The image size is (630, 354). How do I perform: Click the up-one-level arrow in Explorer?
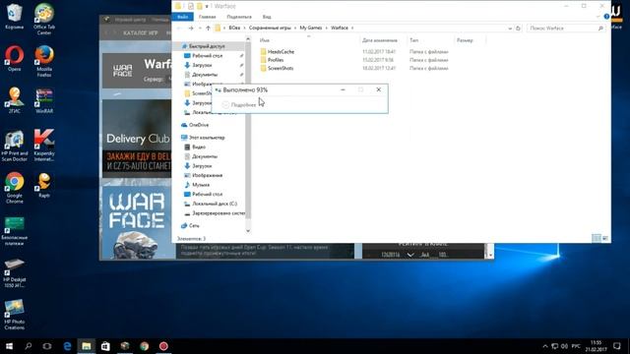click(x=208, y=29)
